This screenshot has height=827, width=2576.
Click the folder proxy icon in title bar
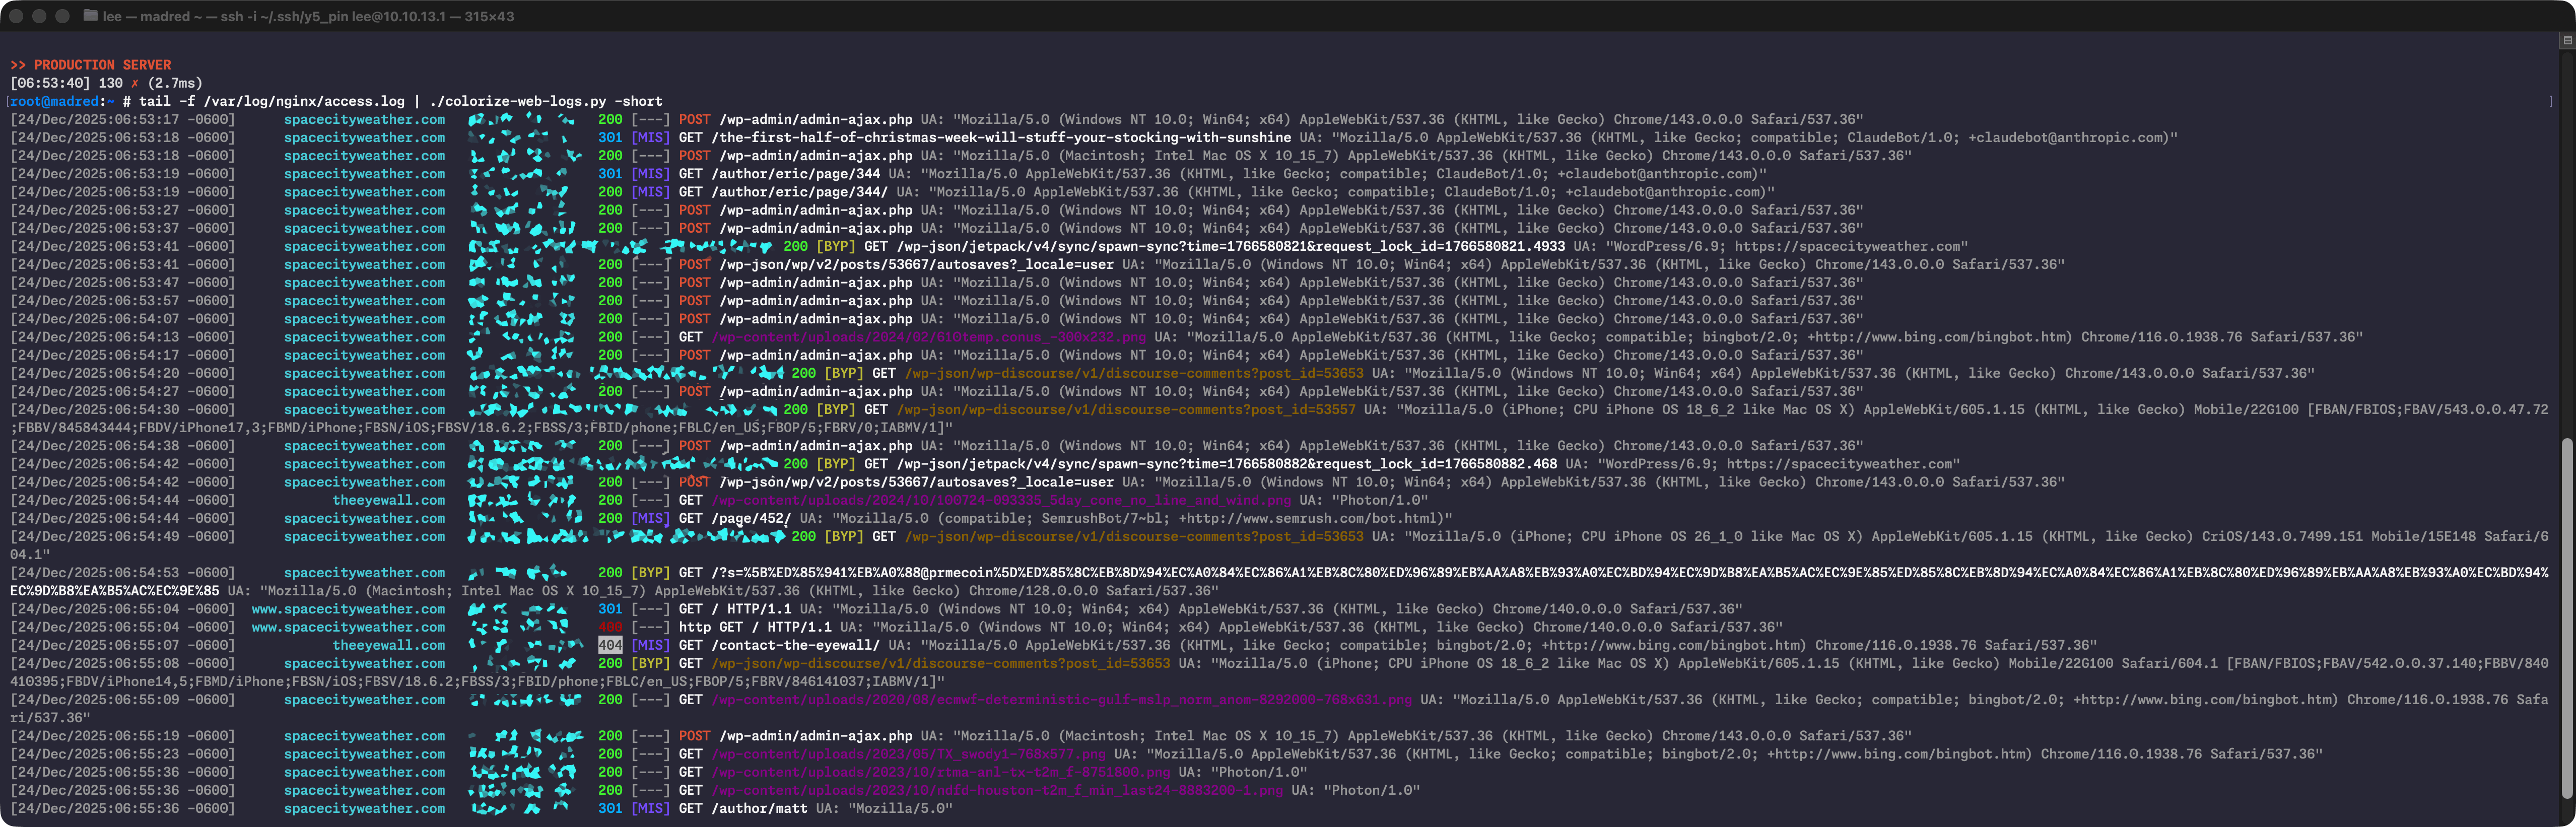pyautogui.click(x=90, y=16)
